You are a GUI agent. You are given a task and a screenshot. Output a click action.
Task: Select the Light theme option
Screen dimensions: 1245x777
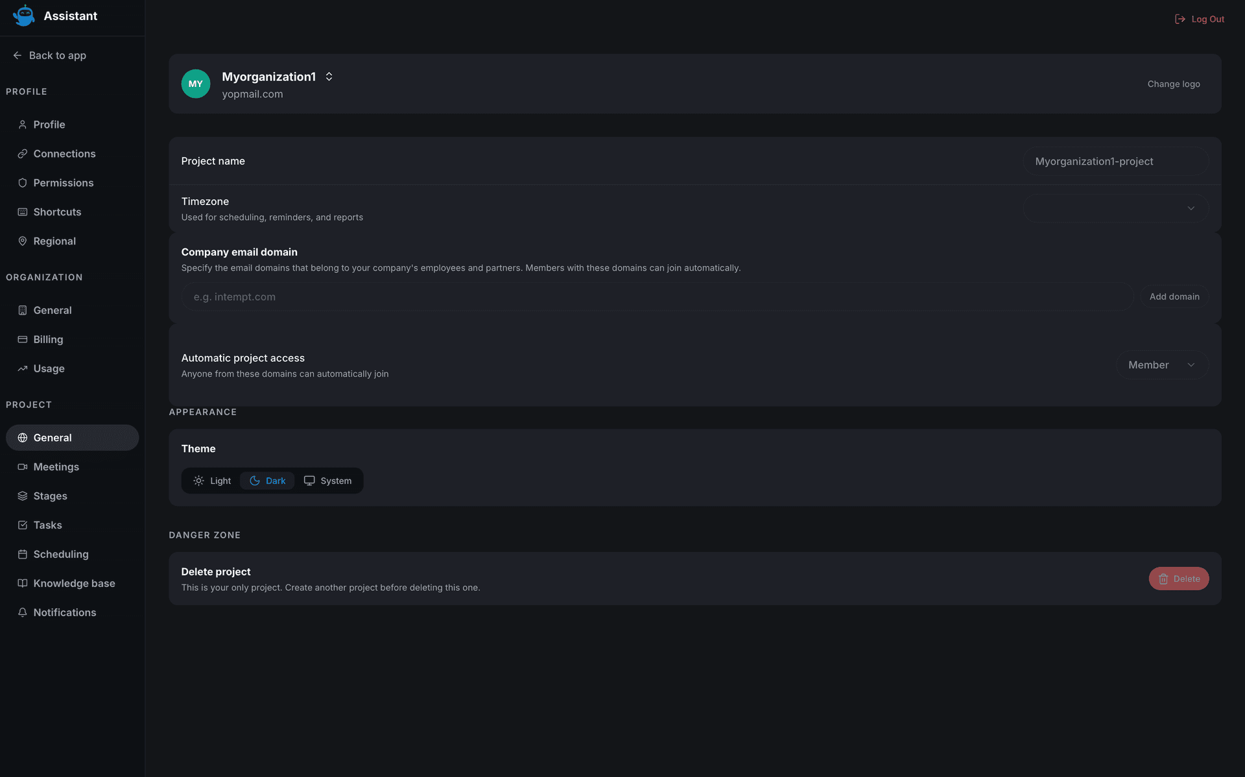[212, 481]
